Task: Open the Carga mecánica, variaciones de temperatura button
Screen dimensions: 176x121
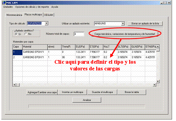Action: click(125, 34)
